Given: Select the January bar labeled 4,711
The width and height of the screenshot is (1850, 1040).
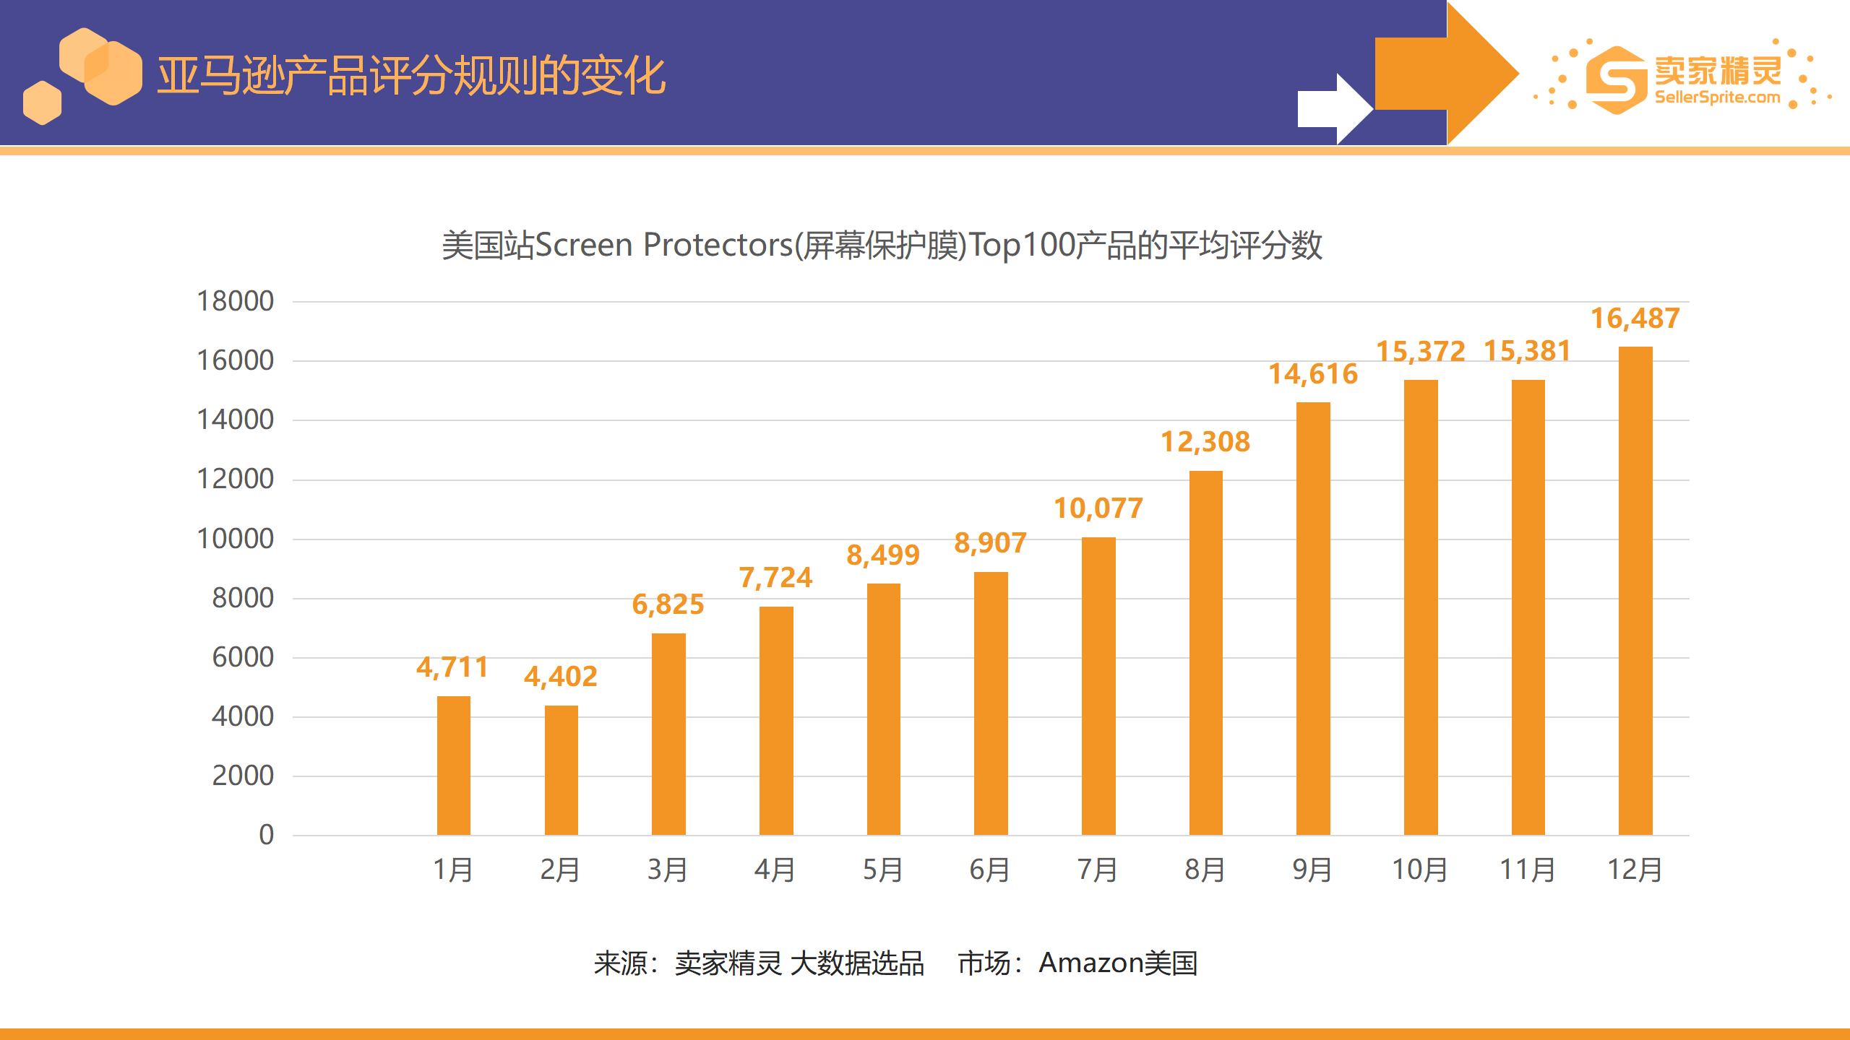Looking at the screenshot, I should point(454,766).
